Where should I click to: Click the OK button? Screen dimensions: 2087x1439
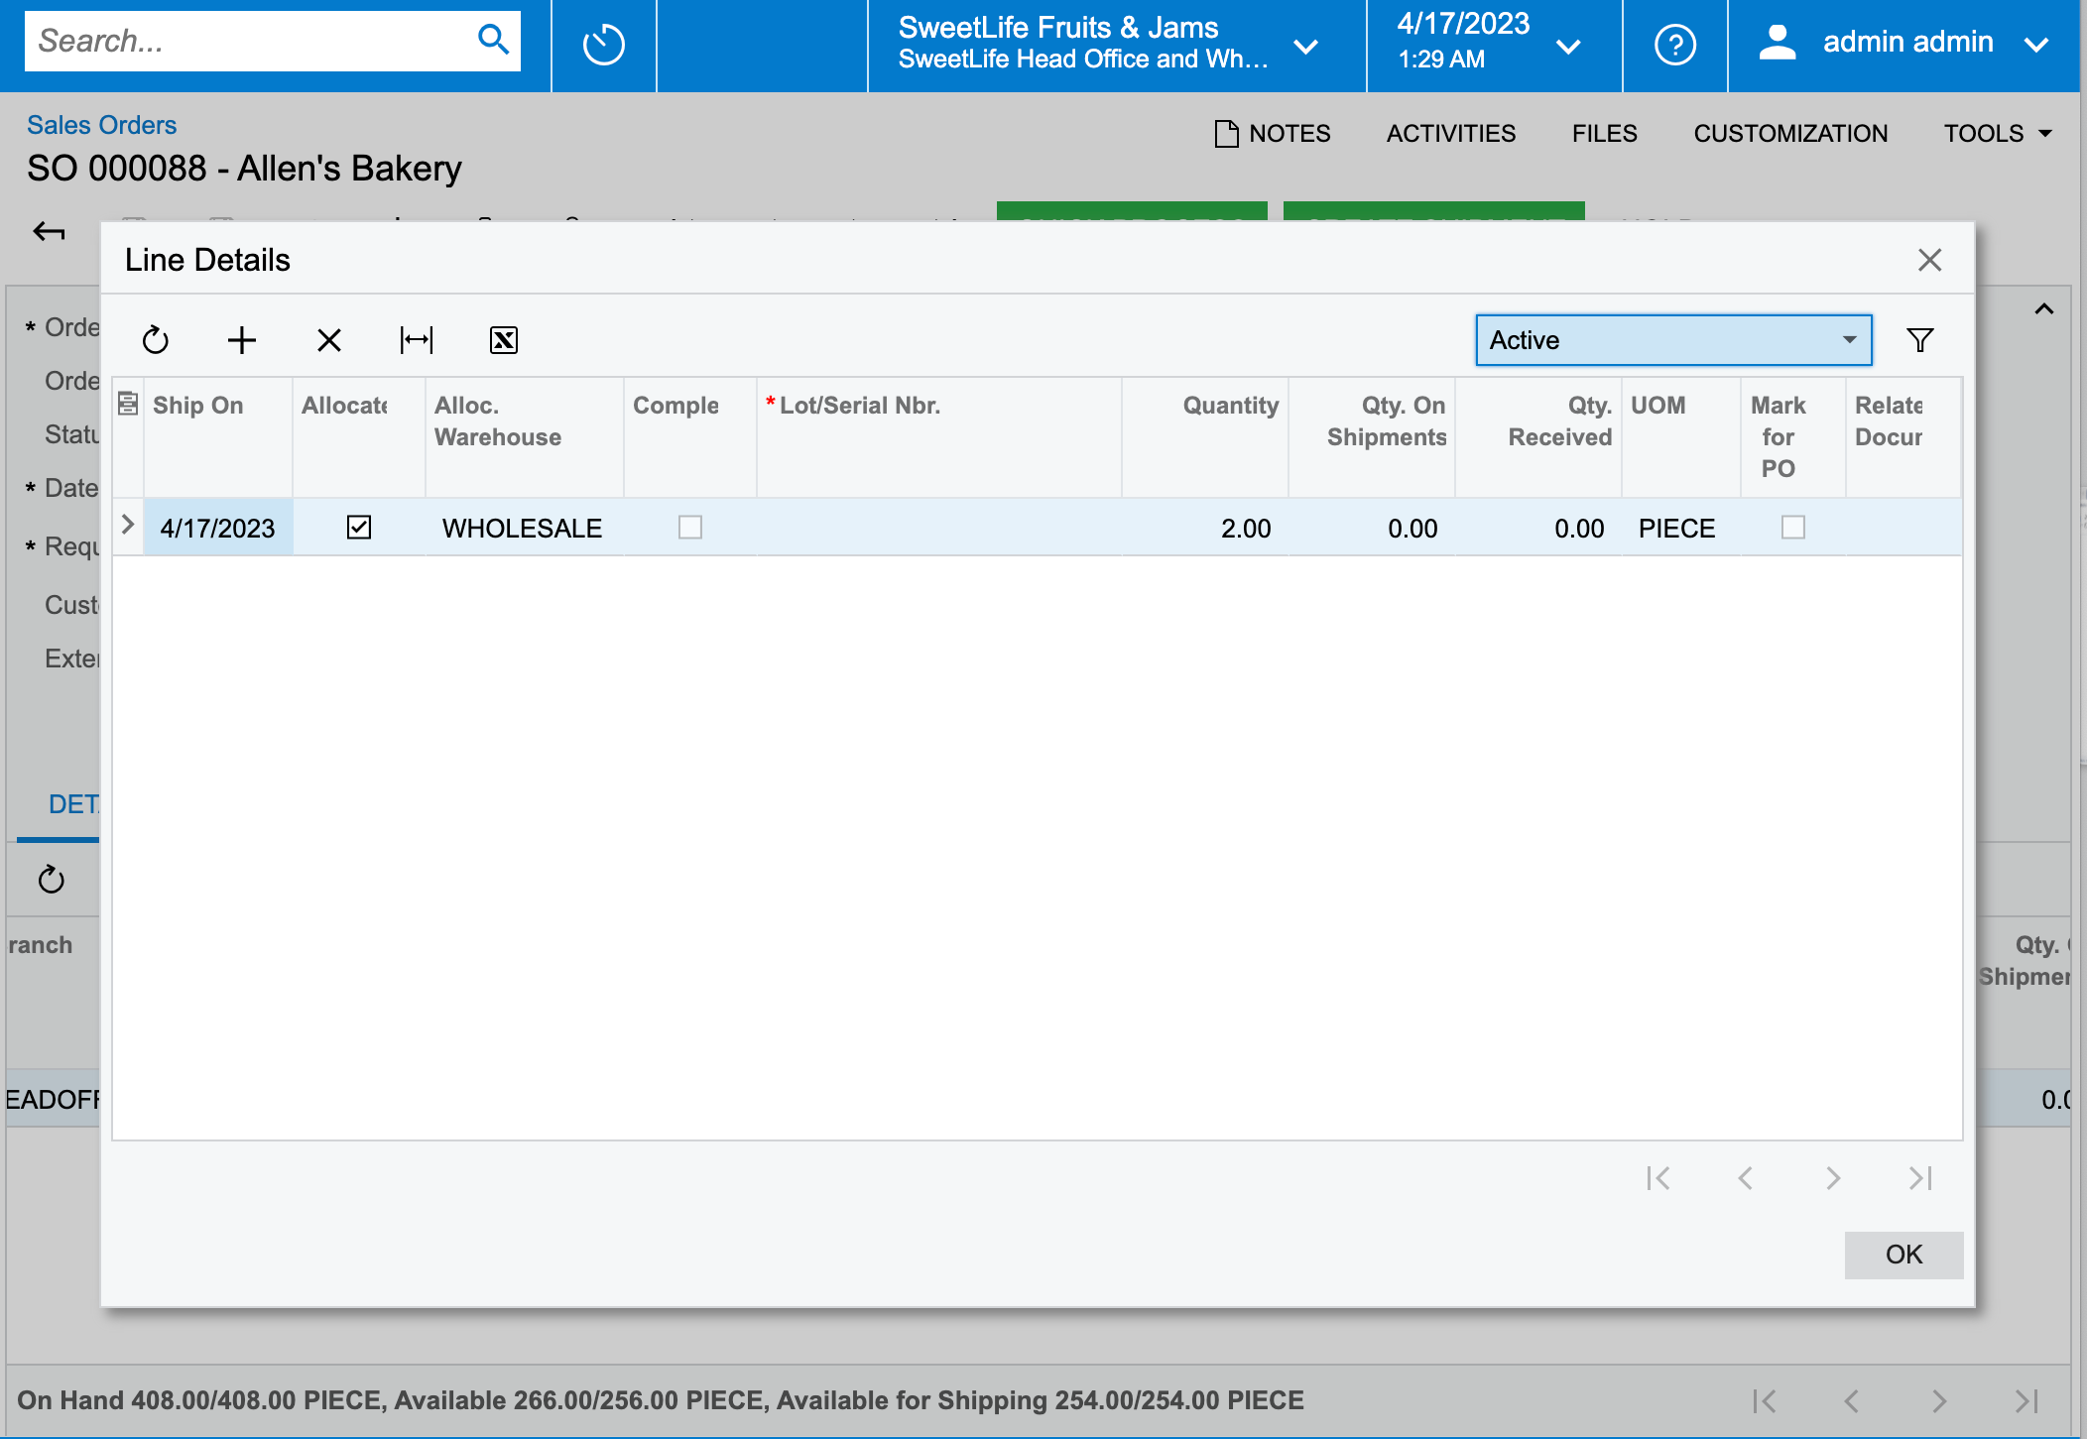coord(1903,1255)
